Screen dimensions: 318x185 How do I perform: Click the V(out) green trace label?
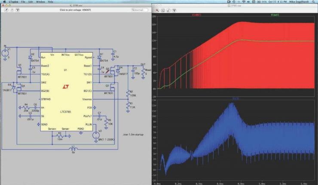point(274,15)
